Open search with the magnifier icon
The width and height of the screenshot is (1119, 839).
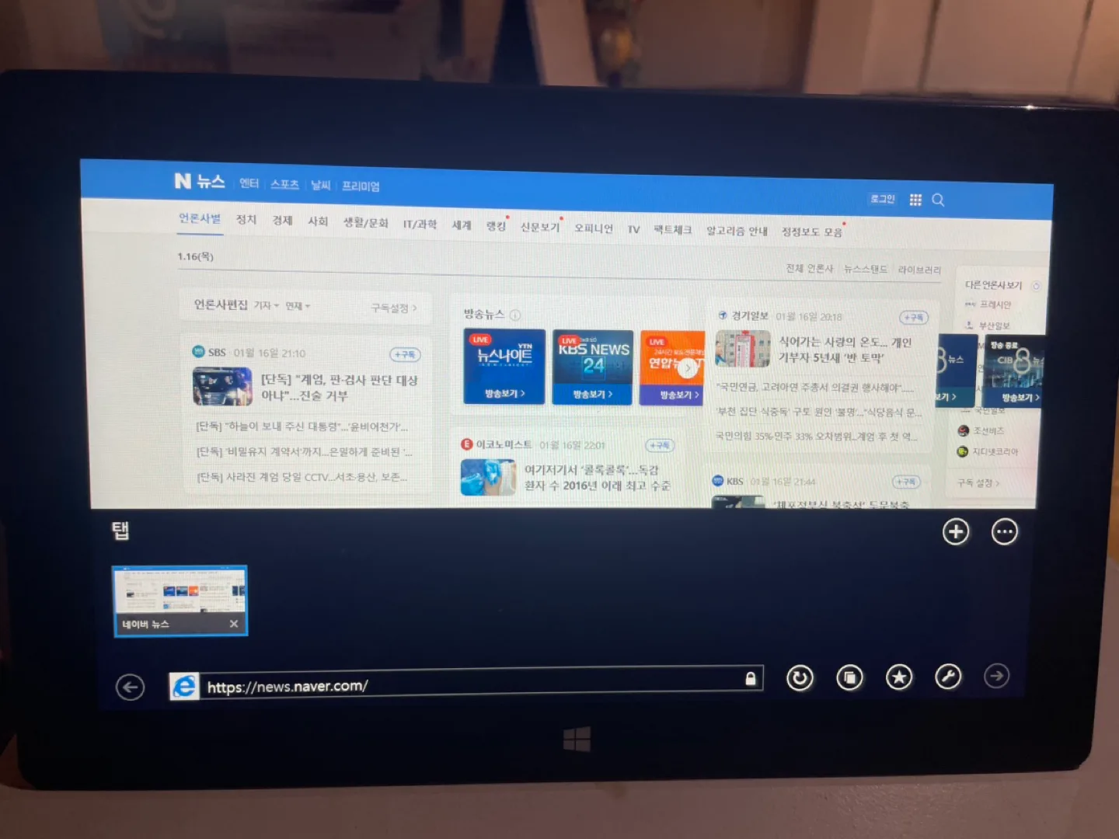[x=938, y=200]
